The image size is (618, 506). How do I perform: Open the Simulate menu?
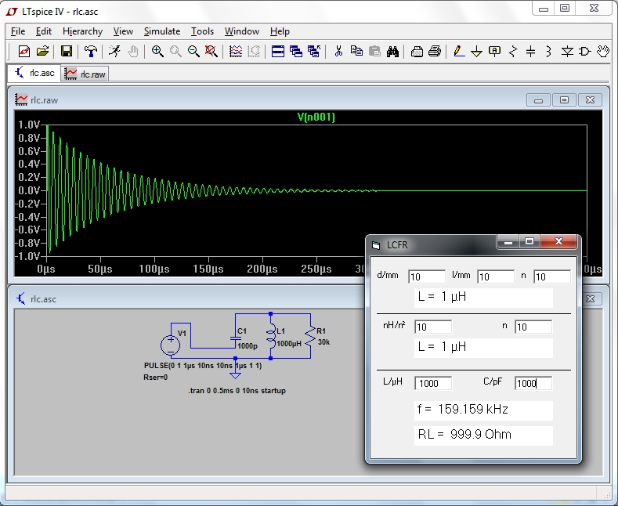point(161,31)
